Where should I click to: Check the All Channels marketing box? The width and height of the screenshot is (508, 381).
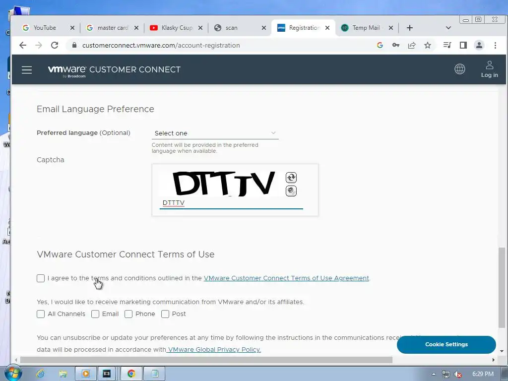tap(41, 314)
